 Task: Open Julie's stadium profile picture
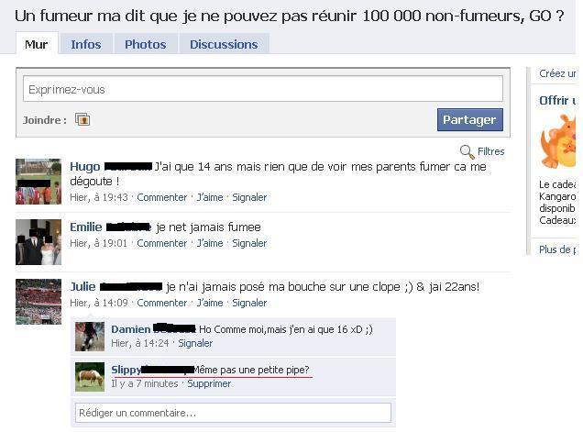point(38,302)
